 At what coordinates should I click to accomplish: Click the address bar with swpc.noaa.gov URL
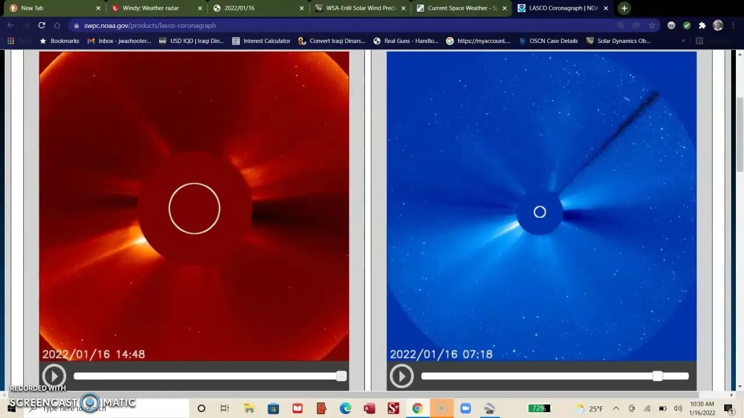coord(343,26)
